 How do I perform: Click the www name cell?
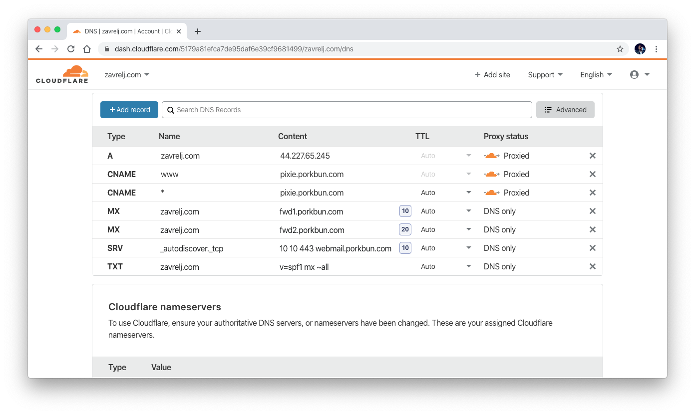pos(170,174)
